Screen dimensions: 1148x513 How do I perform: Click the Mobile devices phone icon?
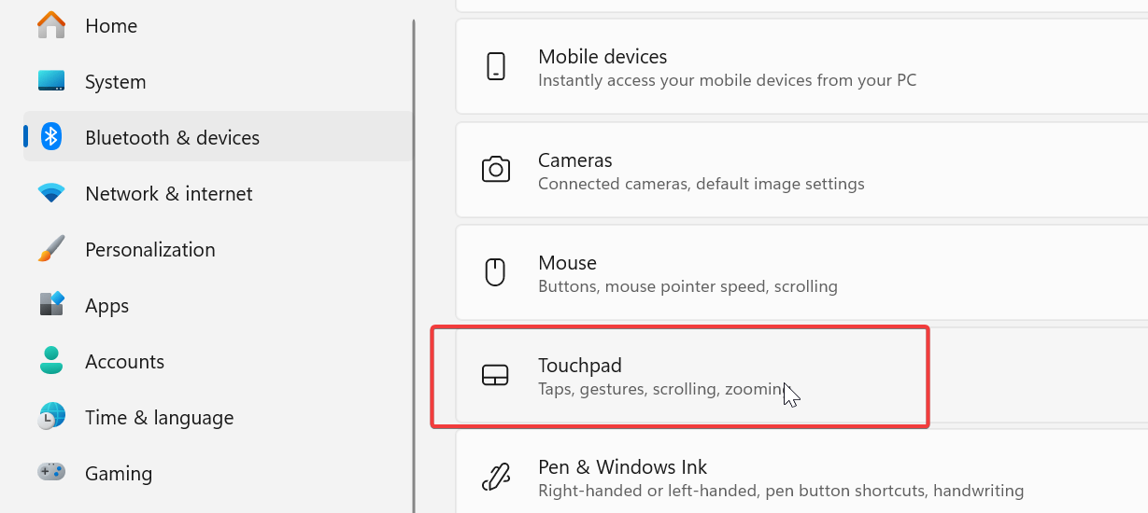(496, 66)
